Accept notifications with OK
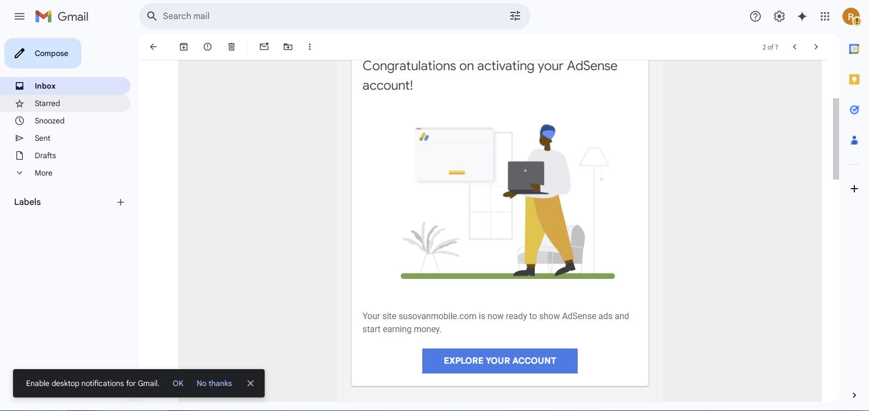The image size is (869, 411). [x=178, y=383]
